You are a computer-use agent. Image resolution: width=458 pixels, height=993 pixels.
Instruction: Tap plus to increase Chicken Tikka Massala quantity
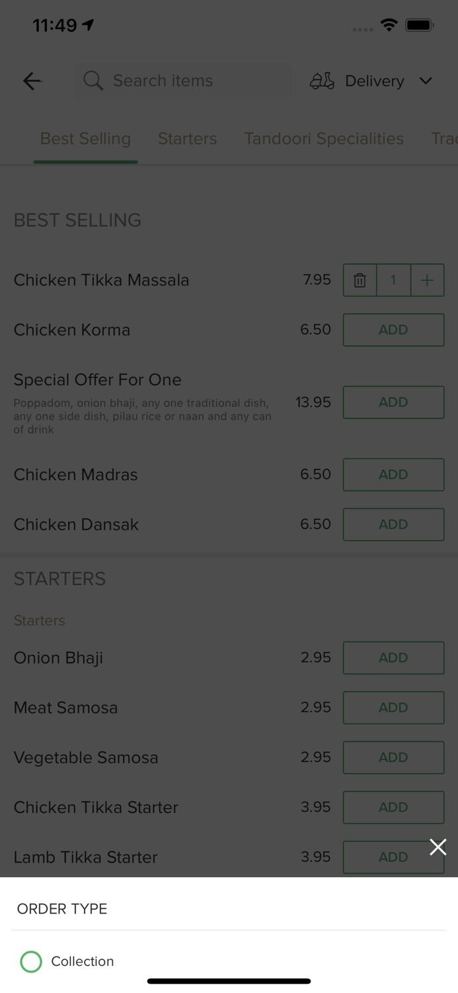coord(427,280)
